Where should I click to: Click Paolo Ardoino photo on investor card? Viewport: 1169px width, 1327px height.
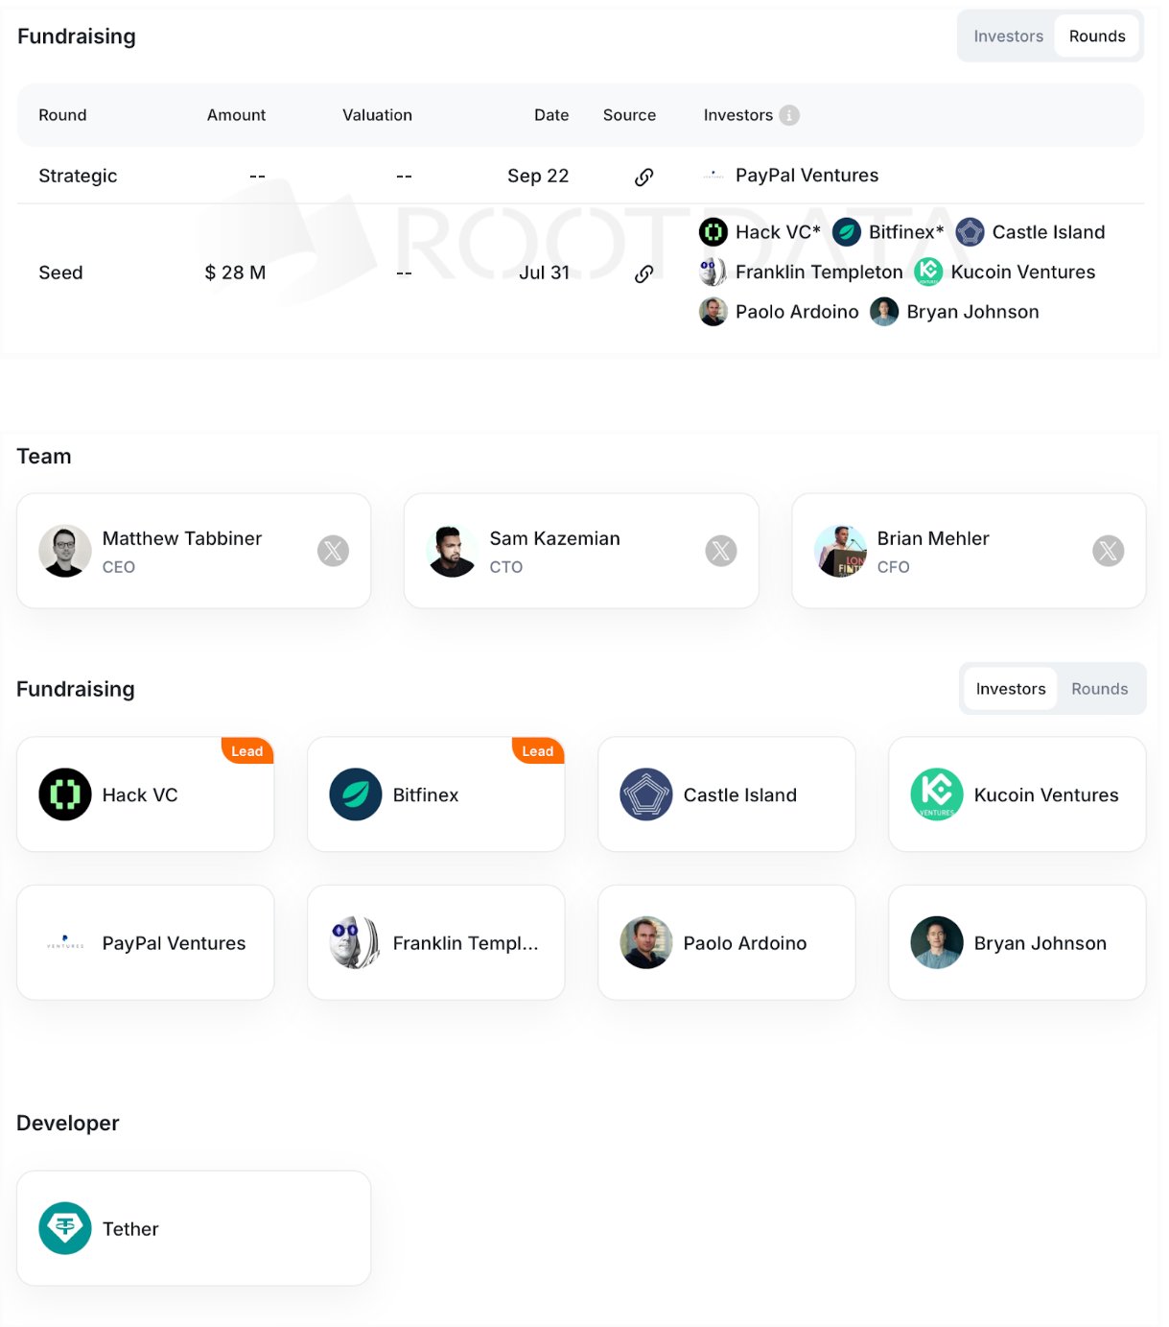646,942
